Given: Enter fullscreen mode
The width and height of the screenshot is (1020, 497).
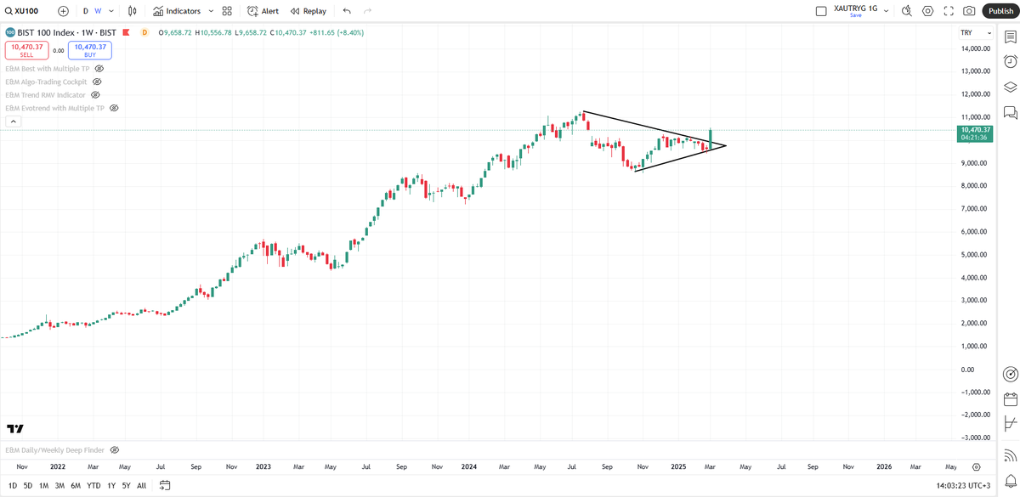Looking at the screenshot, I should click(x=949, y=11).
